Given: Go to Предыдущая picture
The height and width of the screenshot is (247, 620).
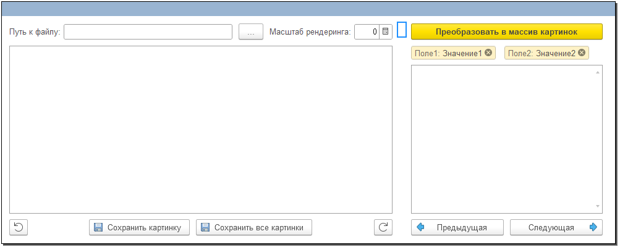Looking at the screenshot, I should (457, 227).
